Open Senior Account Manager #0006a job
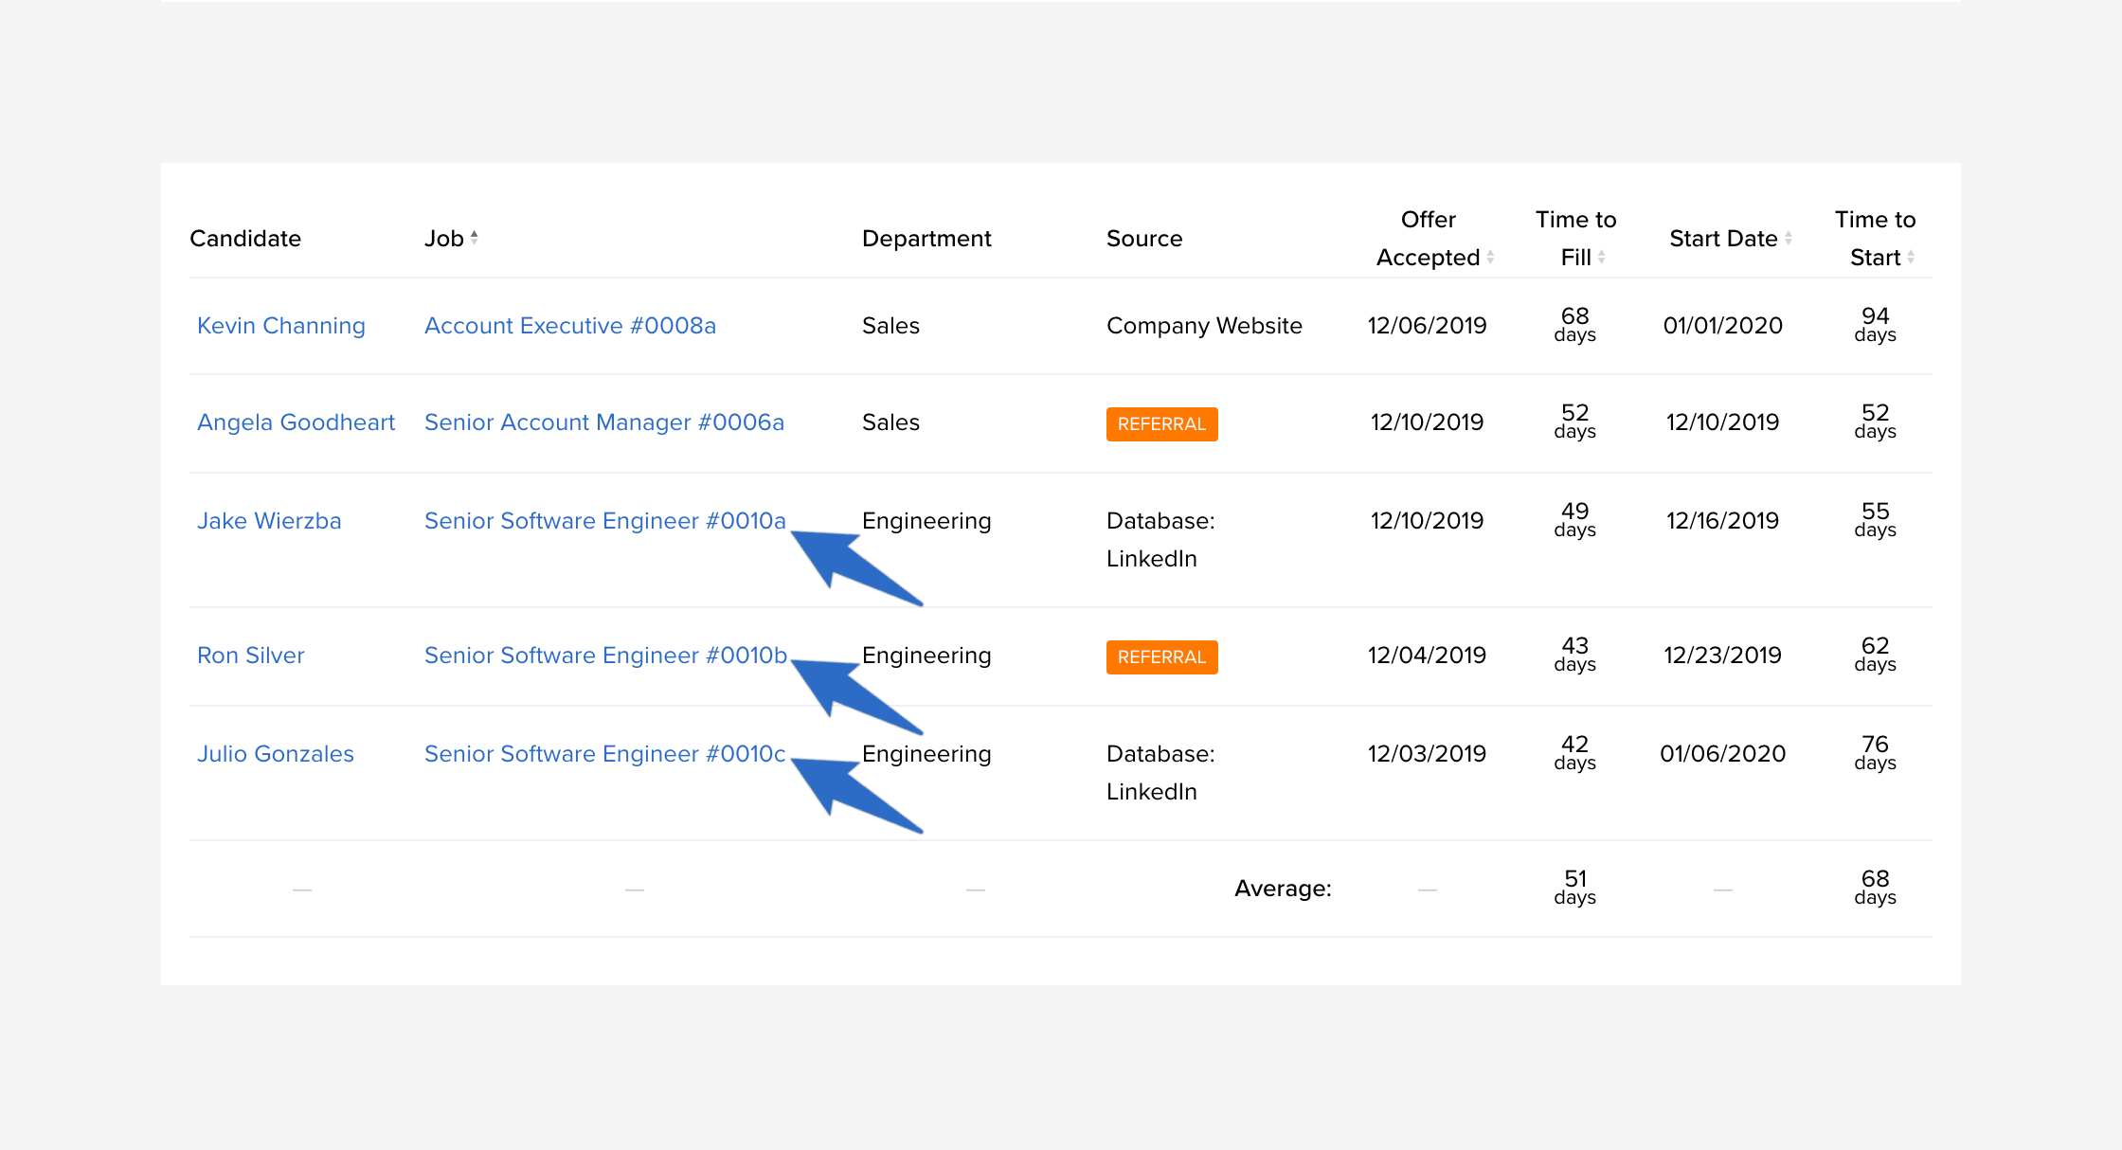 [604, 422]
